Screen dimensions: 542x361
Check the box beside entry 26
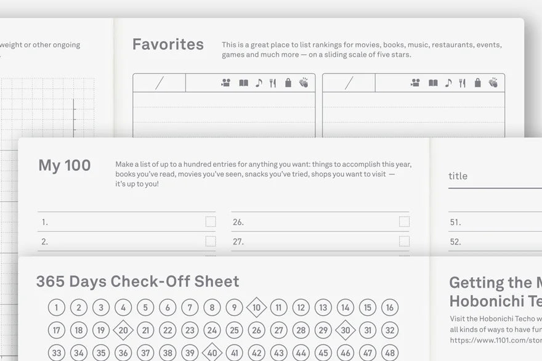pos(404,222)
